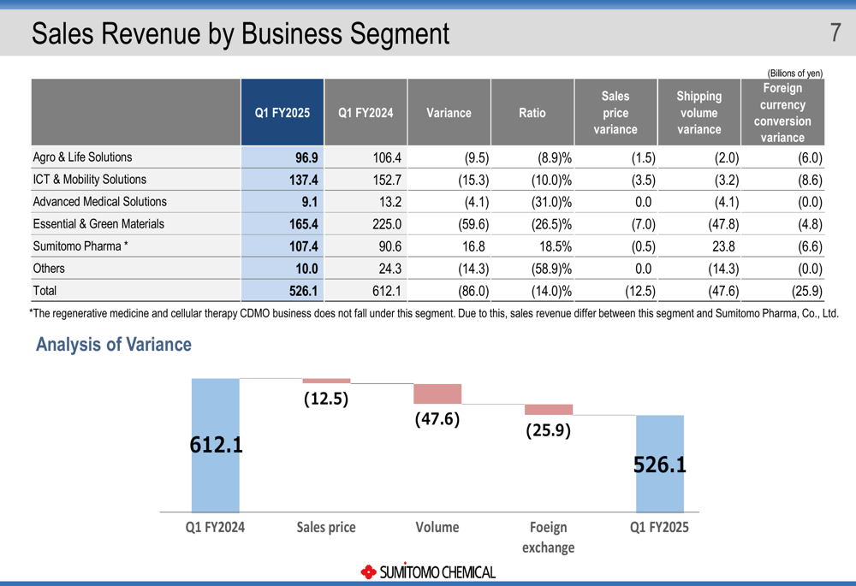Click the Ratio column header
The width and height of the screenshot is (856, 586).
[532, 113]
